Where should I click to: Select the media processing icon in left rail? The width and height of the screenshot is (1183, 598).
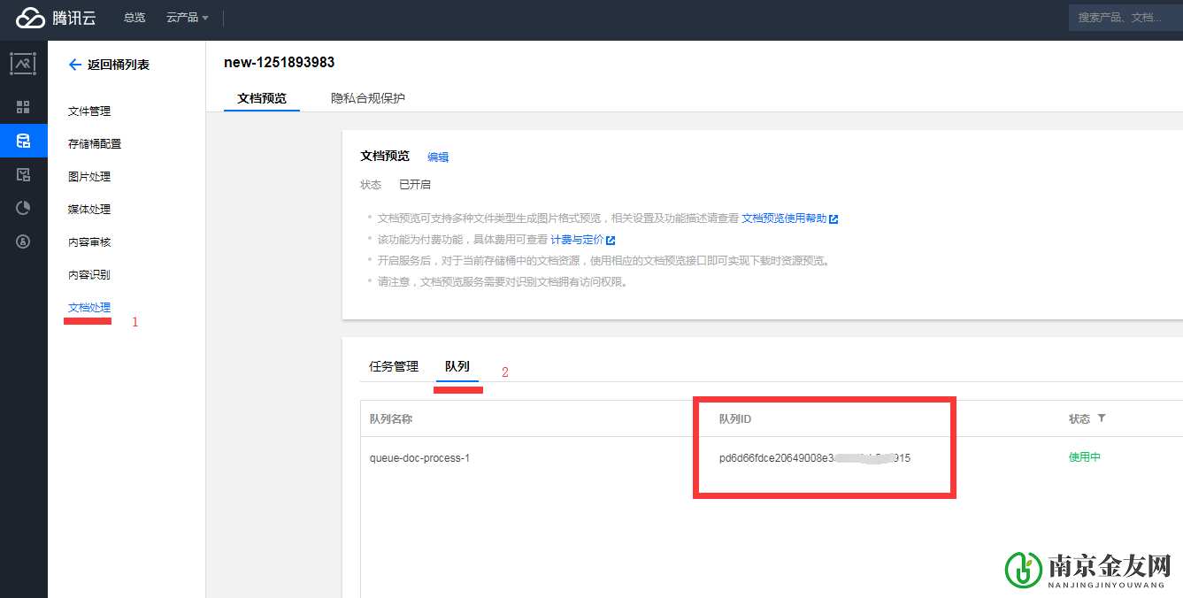click(24, 174)
